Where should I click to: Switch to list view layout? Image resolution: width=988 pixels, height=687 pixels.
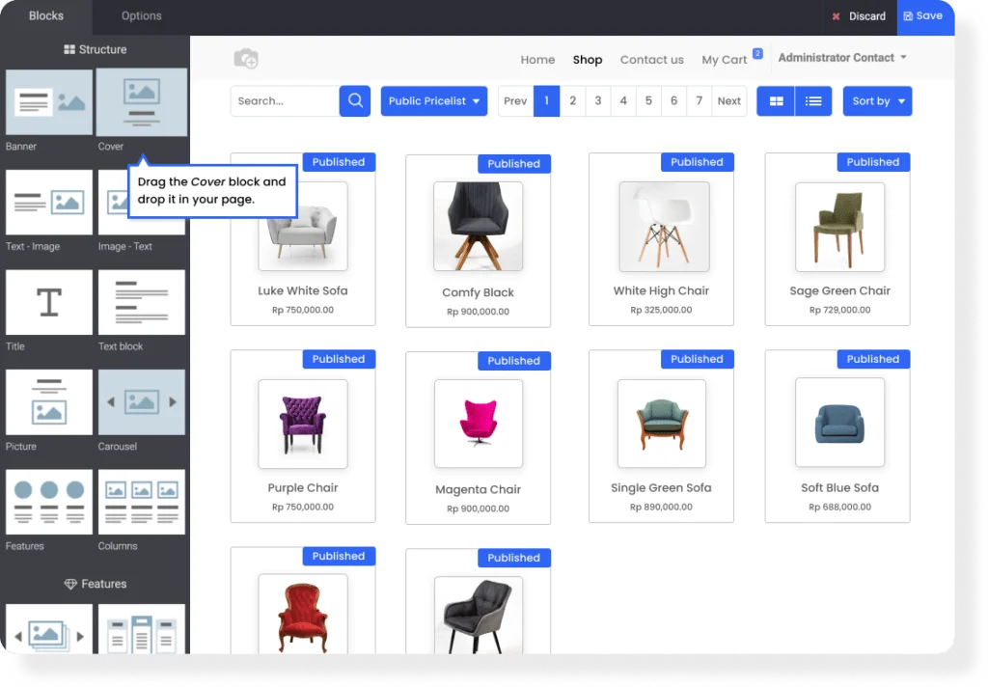click(x=813, y=101)
